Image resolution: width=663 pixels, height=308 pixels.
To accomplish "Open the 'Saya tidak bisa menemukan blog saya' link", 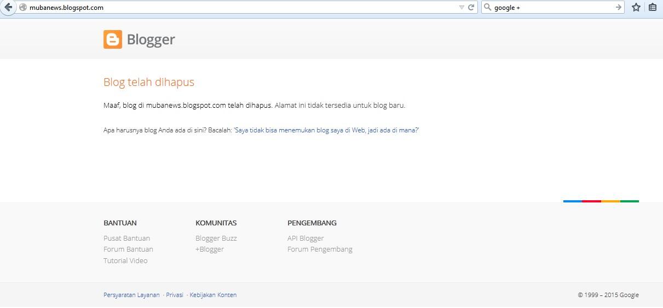I will tap(327, 130).
